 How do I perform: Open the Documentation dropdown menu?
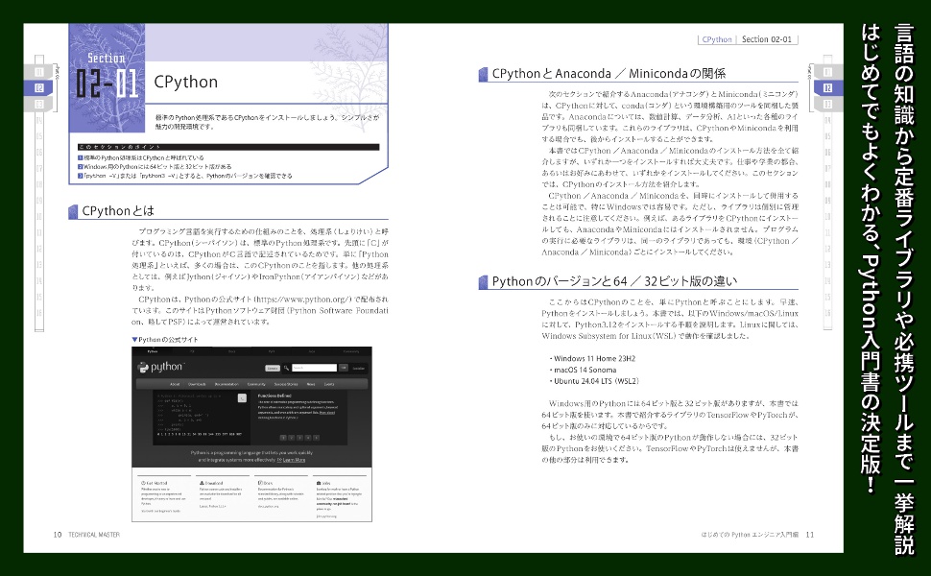click(x=226, y=384)
